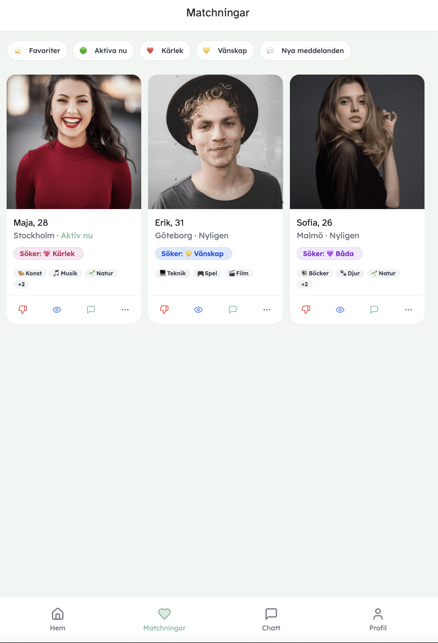Expand the three-dot menu on Erik's card
The width and height of the screenshot is (438, 643).
coord(267,309)
